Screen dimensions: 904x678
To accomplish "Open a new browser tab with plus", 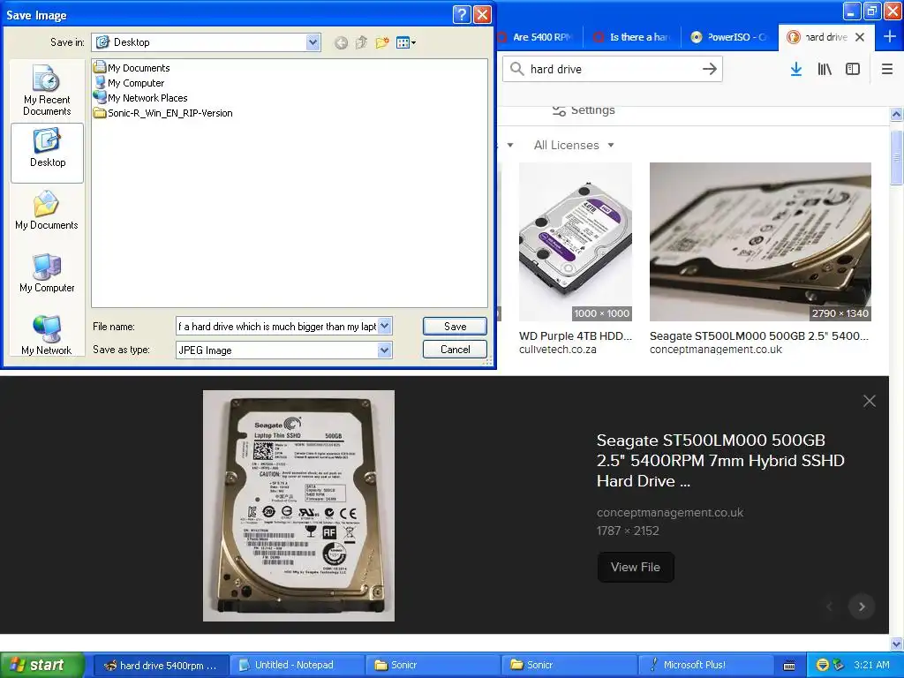I will pos(890,37).
